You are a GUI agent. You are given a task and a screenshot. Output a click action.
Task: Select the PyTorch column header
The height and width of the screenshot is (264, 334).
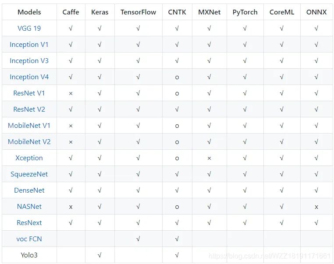245,12
